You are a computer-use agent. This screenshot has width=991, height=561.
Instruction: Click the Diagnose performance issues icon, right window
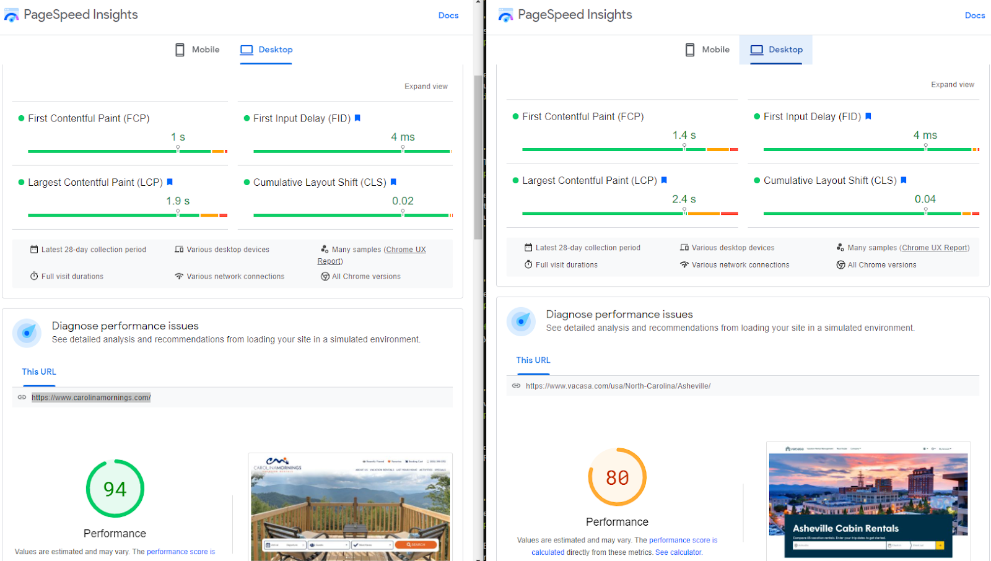click(521, 321)
